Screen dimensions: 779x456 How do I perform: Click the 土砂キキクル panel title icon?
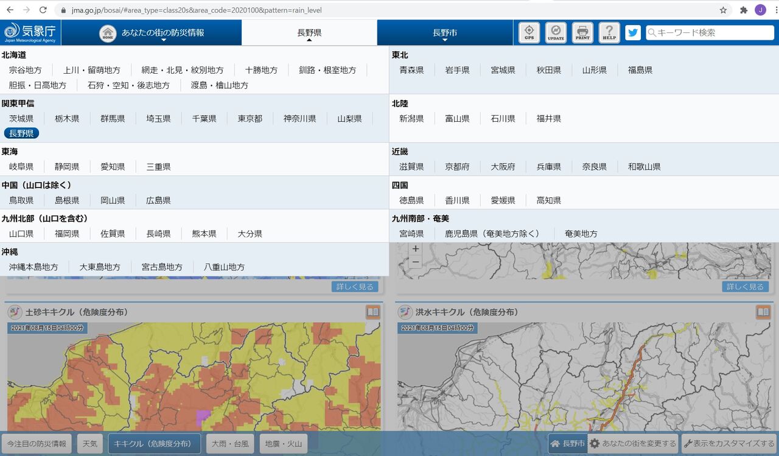click(x=15, y=312)
